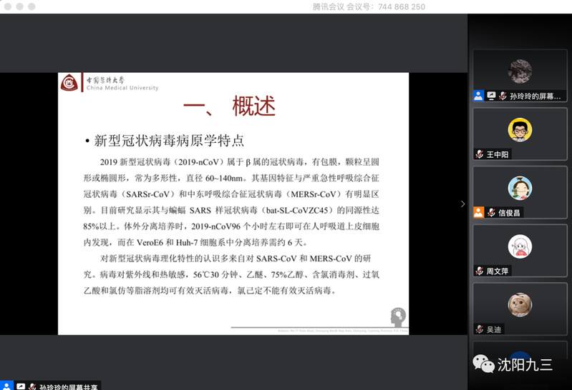Click the orange co-host icon beside 信俊昌
Viewport: 572px width, 390px height.
pyautogui.click(x=479, y=213)
